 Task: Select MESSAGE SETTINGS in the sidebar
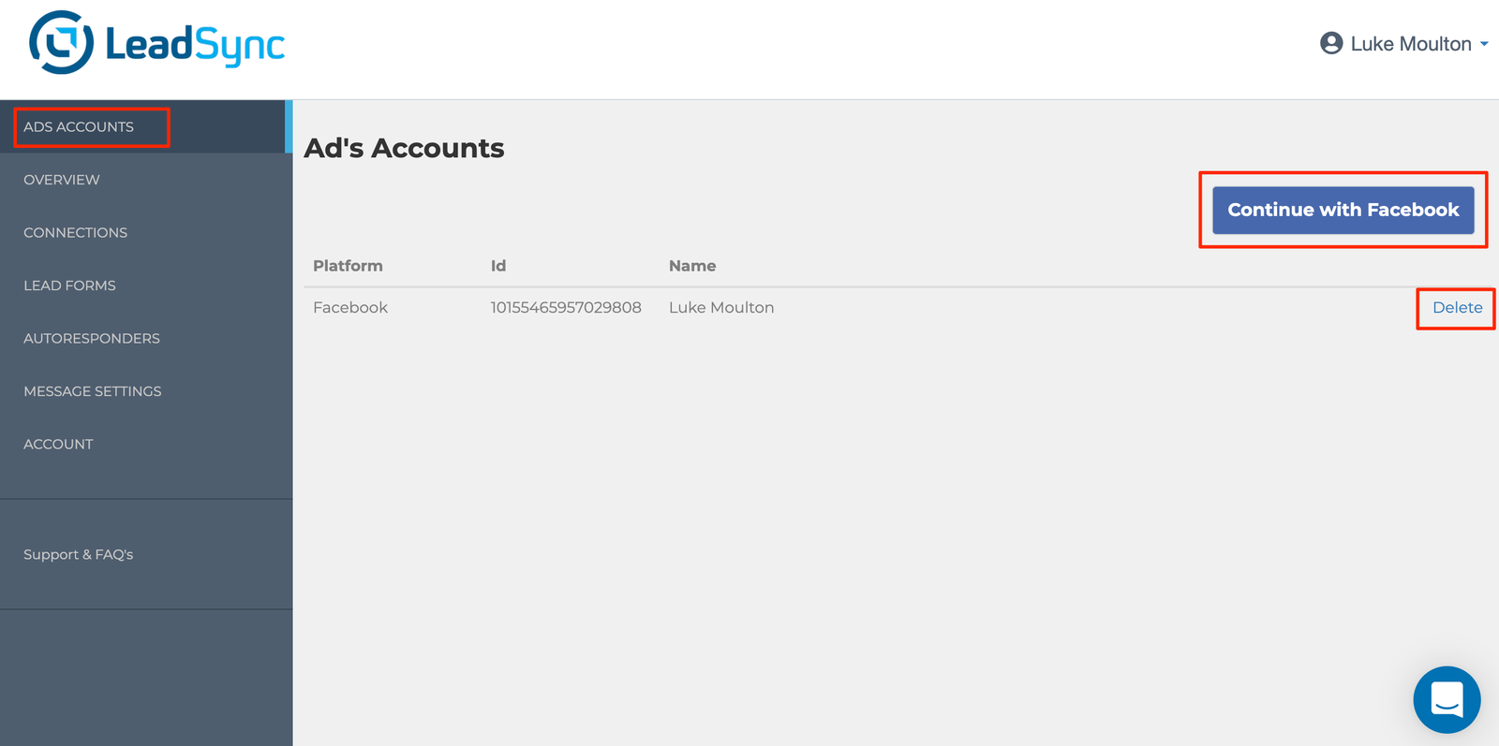point(93,391)
